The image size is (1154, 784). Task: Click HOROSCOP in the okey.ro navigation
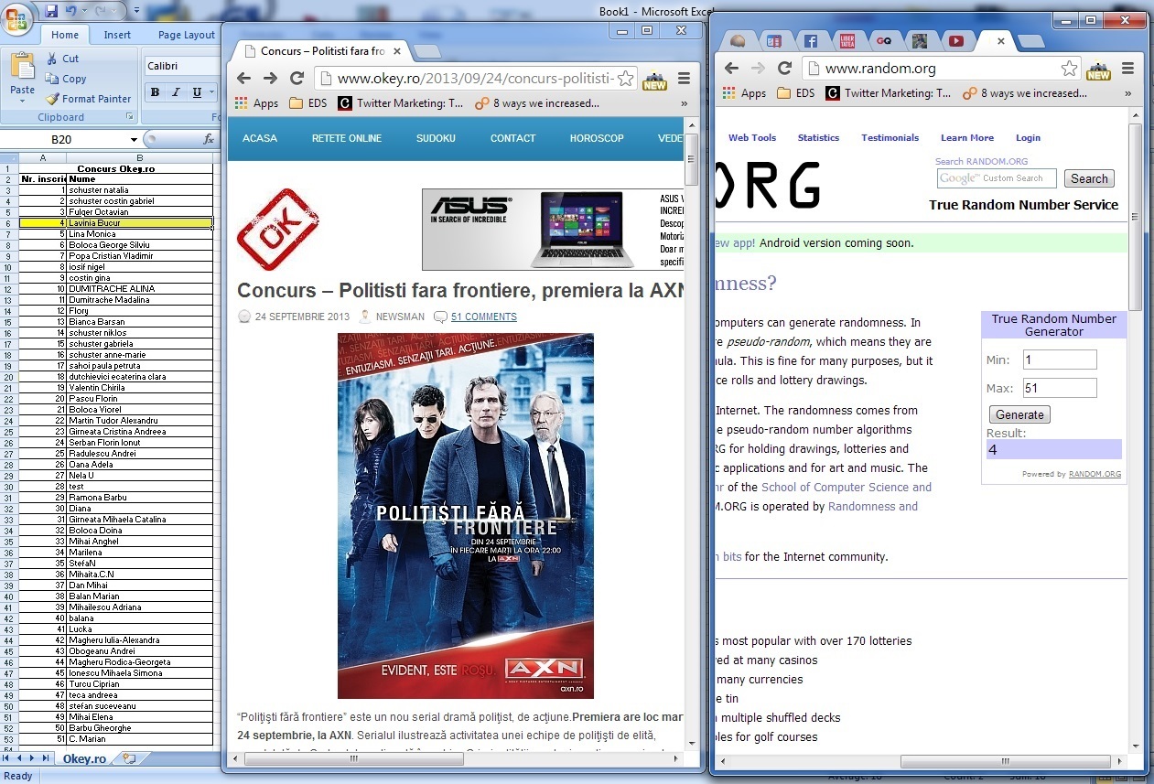tap(597, 138)
